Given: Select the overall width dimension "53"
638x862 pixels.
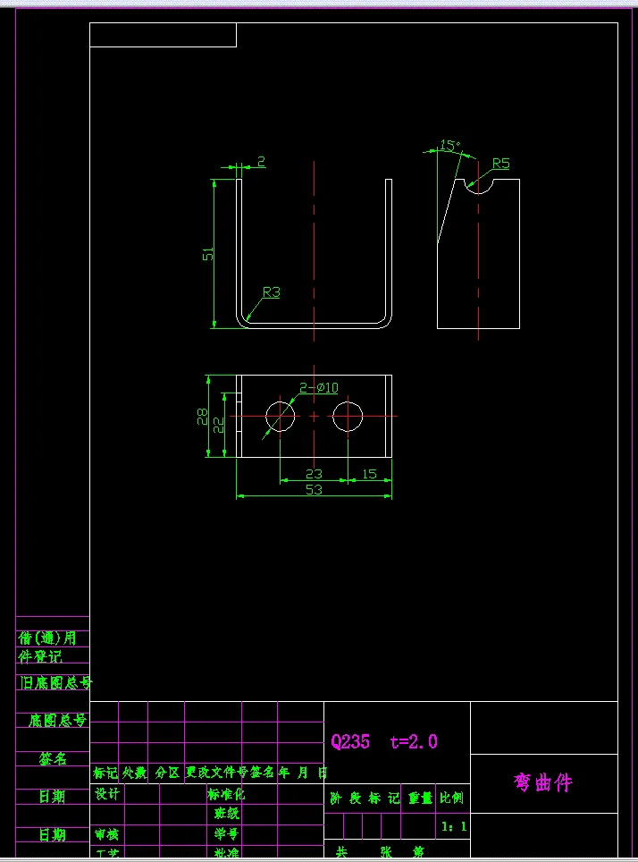Looking at the screenshot, I should (x=314, y=489).
